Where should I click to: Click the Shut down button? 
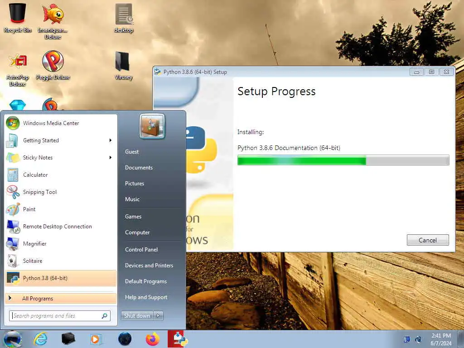click(137, 316)
